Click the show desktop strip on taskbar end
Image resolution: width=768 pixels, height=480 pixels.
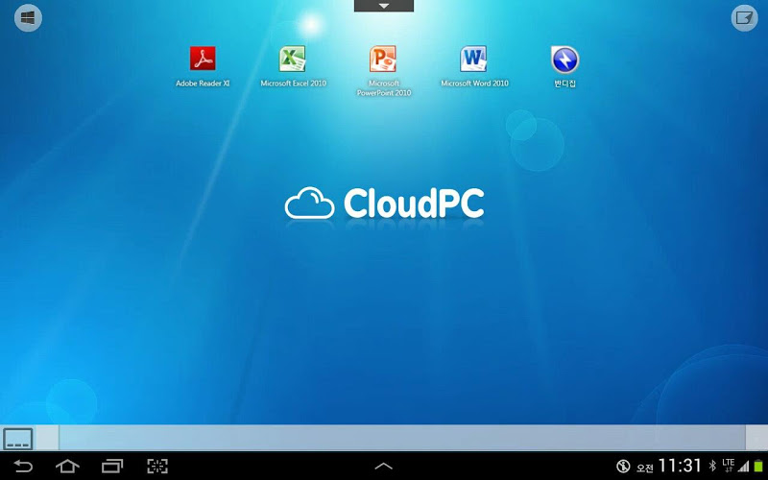tap(756, 438)
